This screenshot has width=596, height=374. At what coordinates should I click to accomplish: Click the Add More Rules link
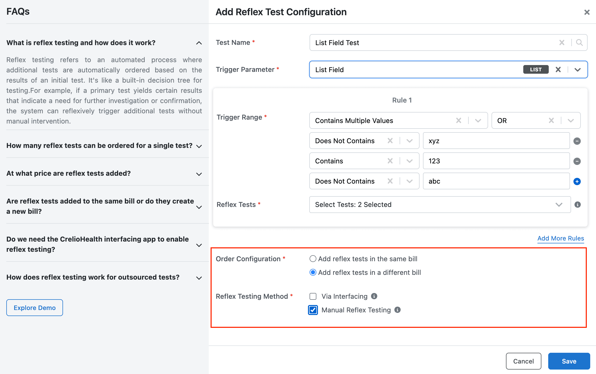[561, 238]
